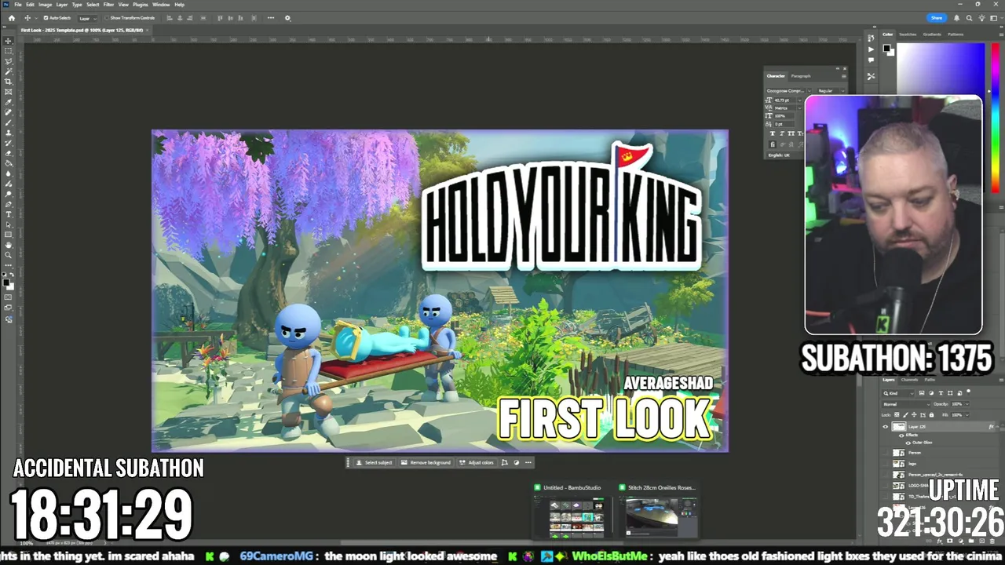Open the layer Opacity dropdown
1005x565 pixels.
(x=968, y=404)
